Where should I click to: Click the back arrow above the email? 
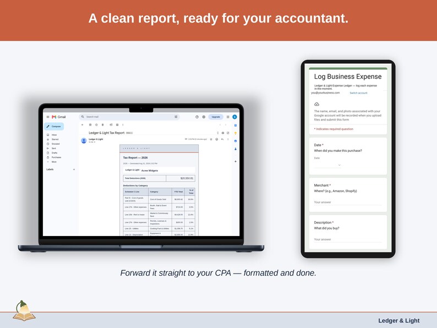click(x=82, y=124)
